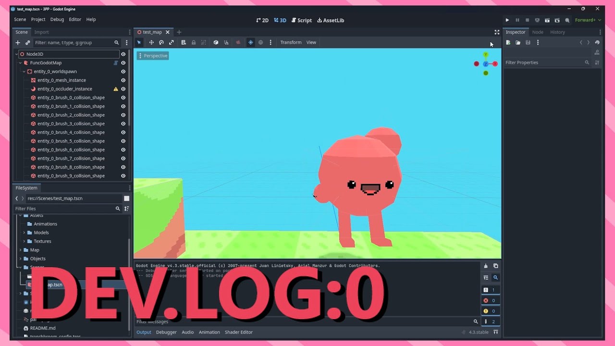Toggle Use Snap magnet icon
Image resolution: width=615 pixels, height=346 pixels.
pyautogui.click(x=226, y=42)
